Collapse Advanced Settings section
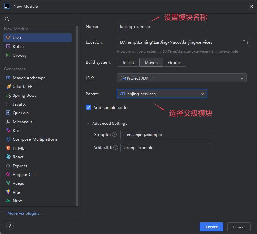 coord(88,123)
